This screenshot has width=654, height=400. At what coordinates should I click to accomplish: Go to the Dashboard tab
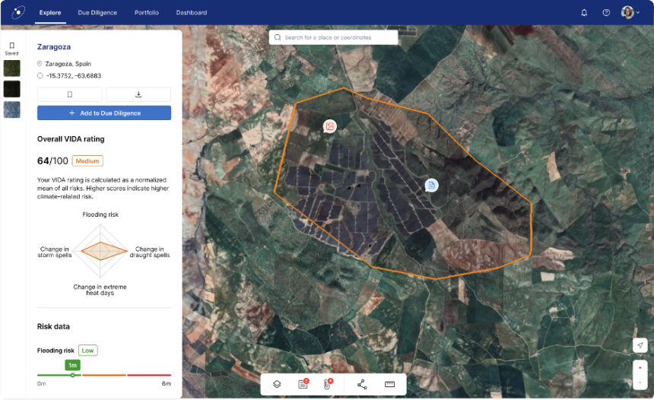tap(192, 13)
